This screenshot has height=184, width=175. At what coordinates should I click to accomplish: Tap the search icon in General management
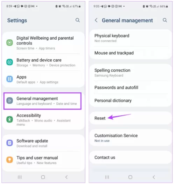point(165,20)
